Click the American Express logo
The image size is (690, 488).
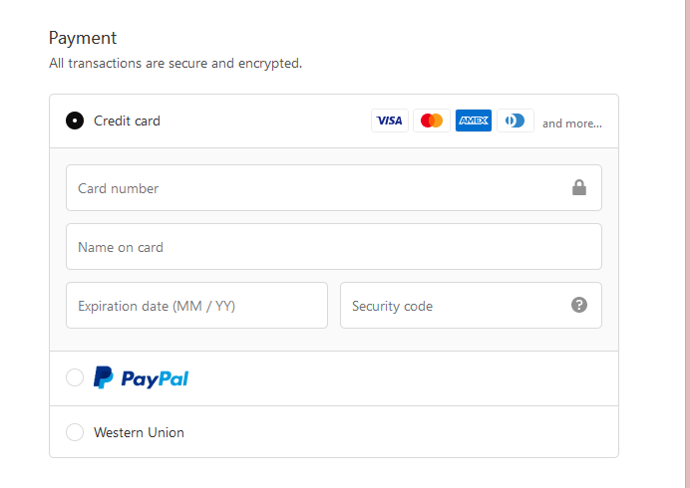click(474, 121)
